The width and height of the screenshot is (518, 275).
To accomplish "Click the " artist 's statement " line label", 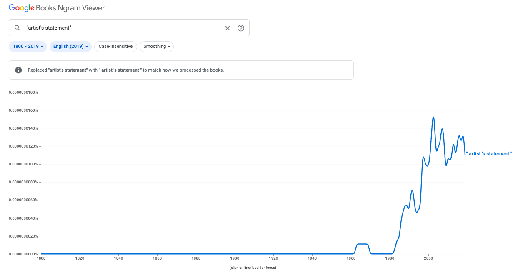I will pos(489,154).
